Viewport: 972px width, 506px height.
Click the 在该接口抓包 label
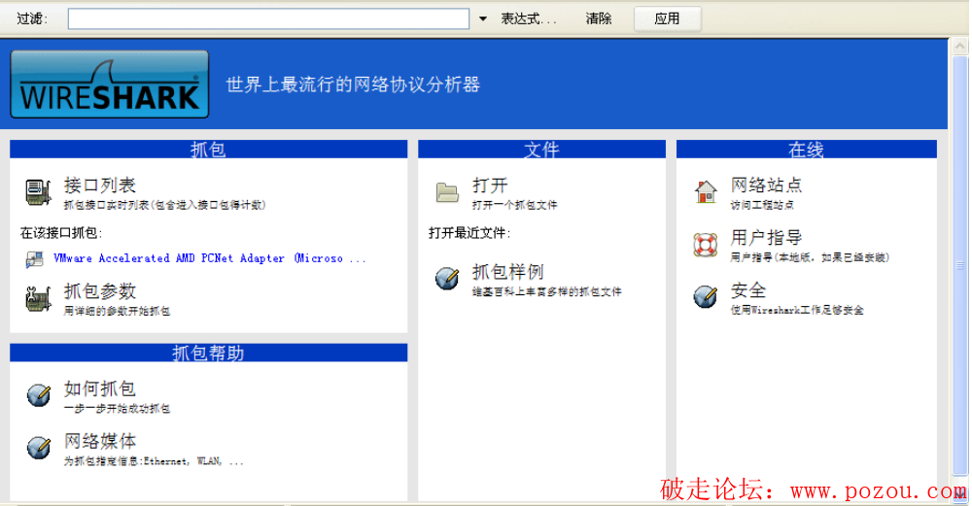(x=61, y=233)
